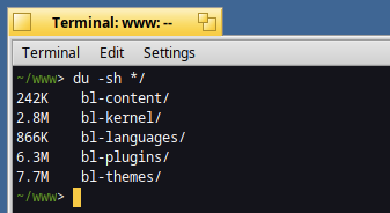Open the Edit menu
The image size is (390, 213).
[112, 53]
